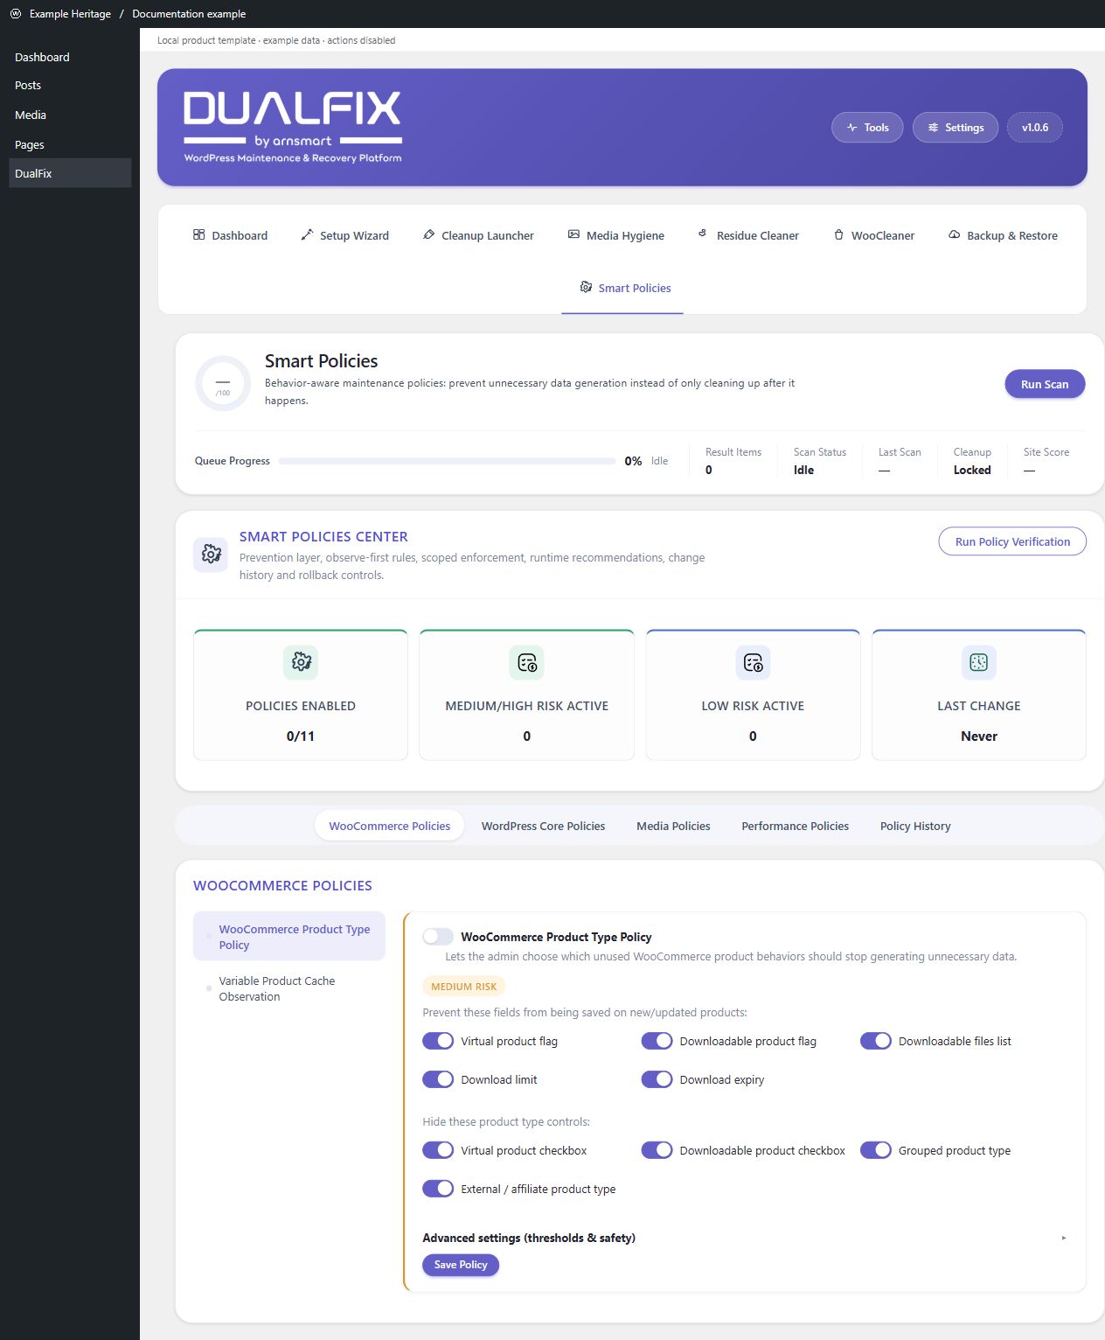This screenshot has height=1340, width=1105.
Task: Click the Dashboard grid icon in plugin nav
Action: click(199, 234)
